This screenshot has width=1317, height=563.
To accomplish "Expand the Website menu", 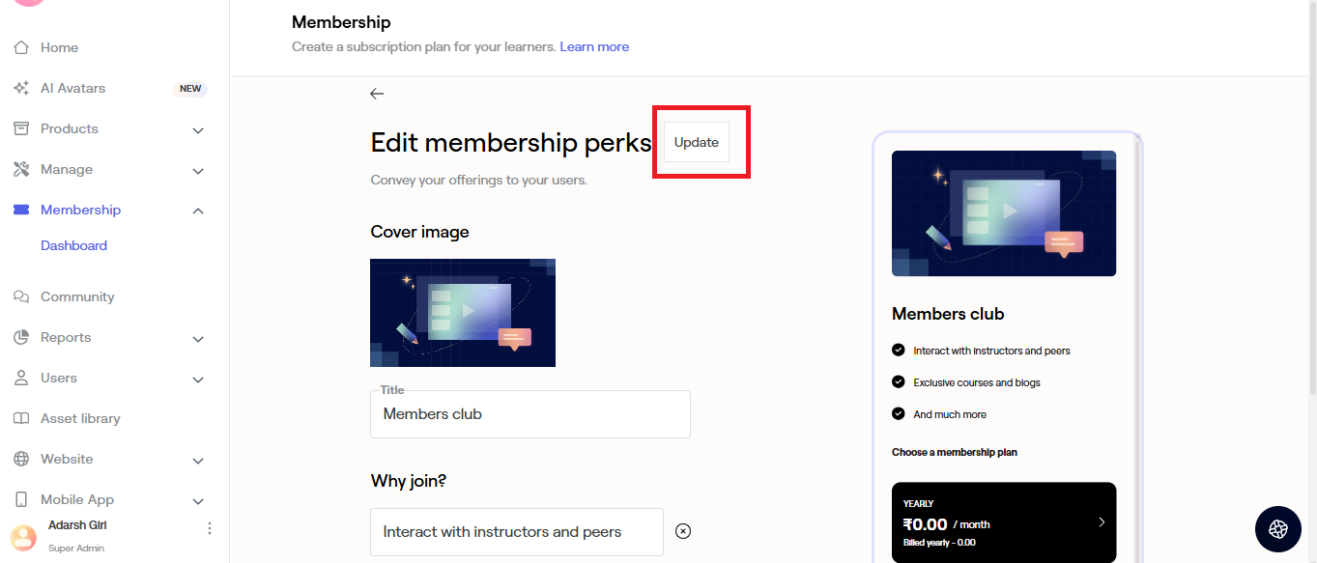I will click(x=198, y=460).
